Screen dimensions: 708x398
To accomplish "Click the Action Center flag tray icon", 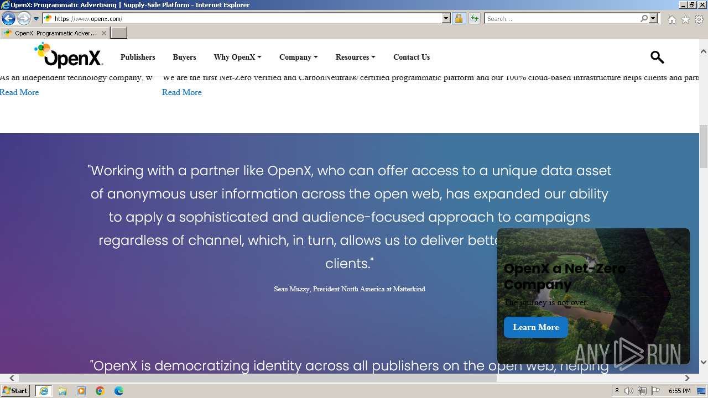I will [x=655, y=391].
